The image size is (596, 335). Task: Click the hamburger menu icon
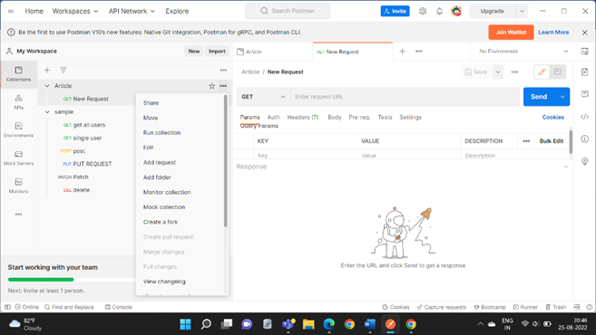[11, 12]
